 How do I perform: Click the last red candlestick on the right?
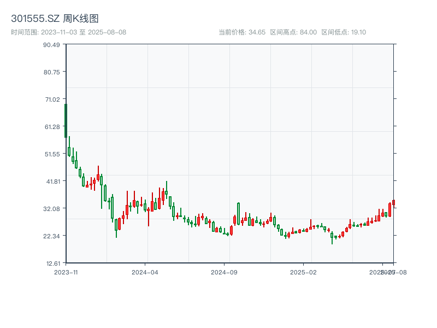point(393,202)
